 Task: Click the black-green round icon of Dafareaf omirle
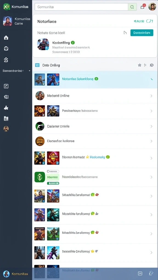[x=40, y=126]
